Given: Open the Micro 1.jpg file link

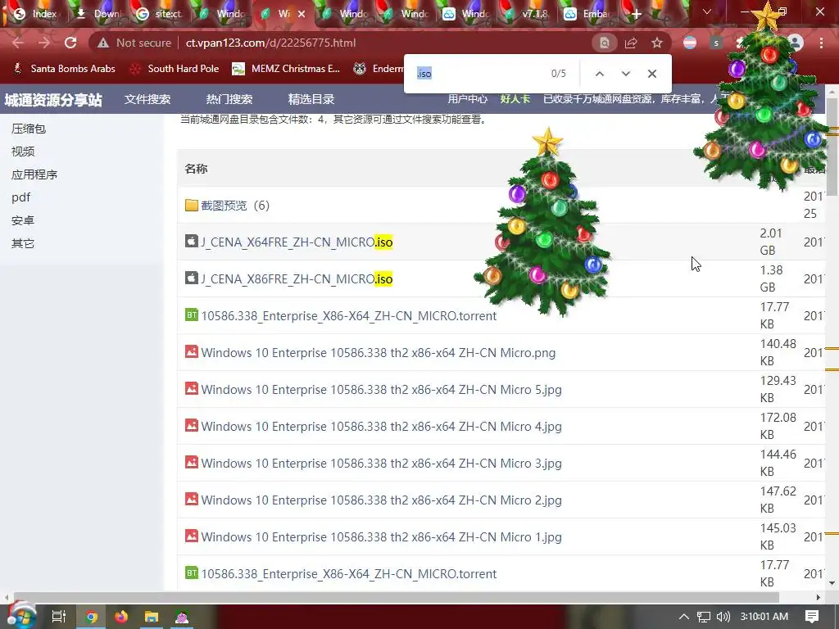Looking at the screenshot, I should [382, 537].
